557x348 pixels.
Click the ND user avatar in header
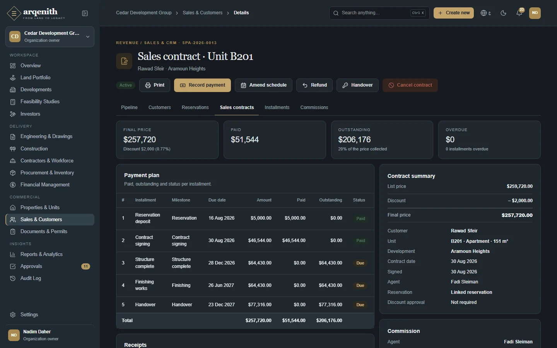coord(535,13)
